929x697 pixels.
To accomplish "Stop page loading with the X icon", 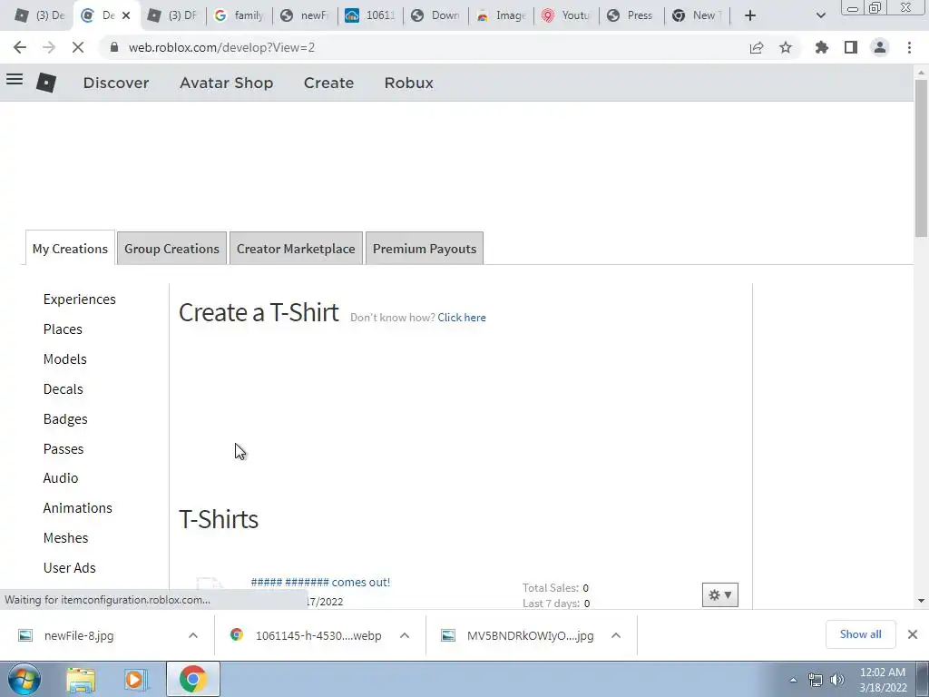I will pyautogui.click(x=78, y=47).
